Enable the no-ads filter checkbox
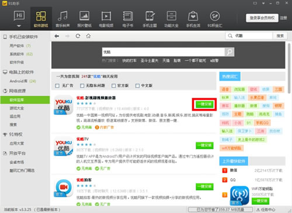Viewport: 292px width, 213px height. 57,85
